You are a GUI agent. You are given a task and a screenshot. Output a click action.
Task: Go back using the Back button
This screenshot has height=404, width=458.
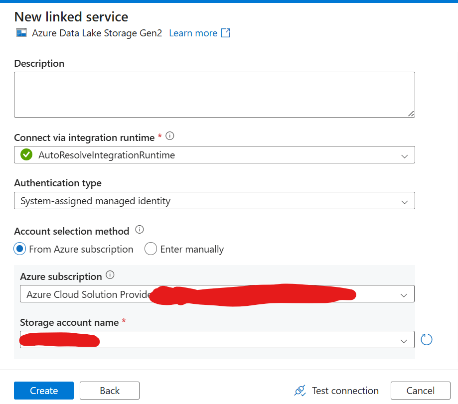pos(110,391)
